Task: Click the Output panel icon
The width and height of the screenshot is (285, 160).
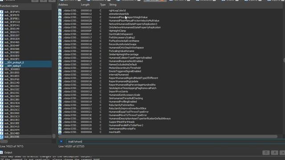Action: 1,152
